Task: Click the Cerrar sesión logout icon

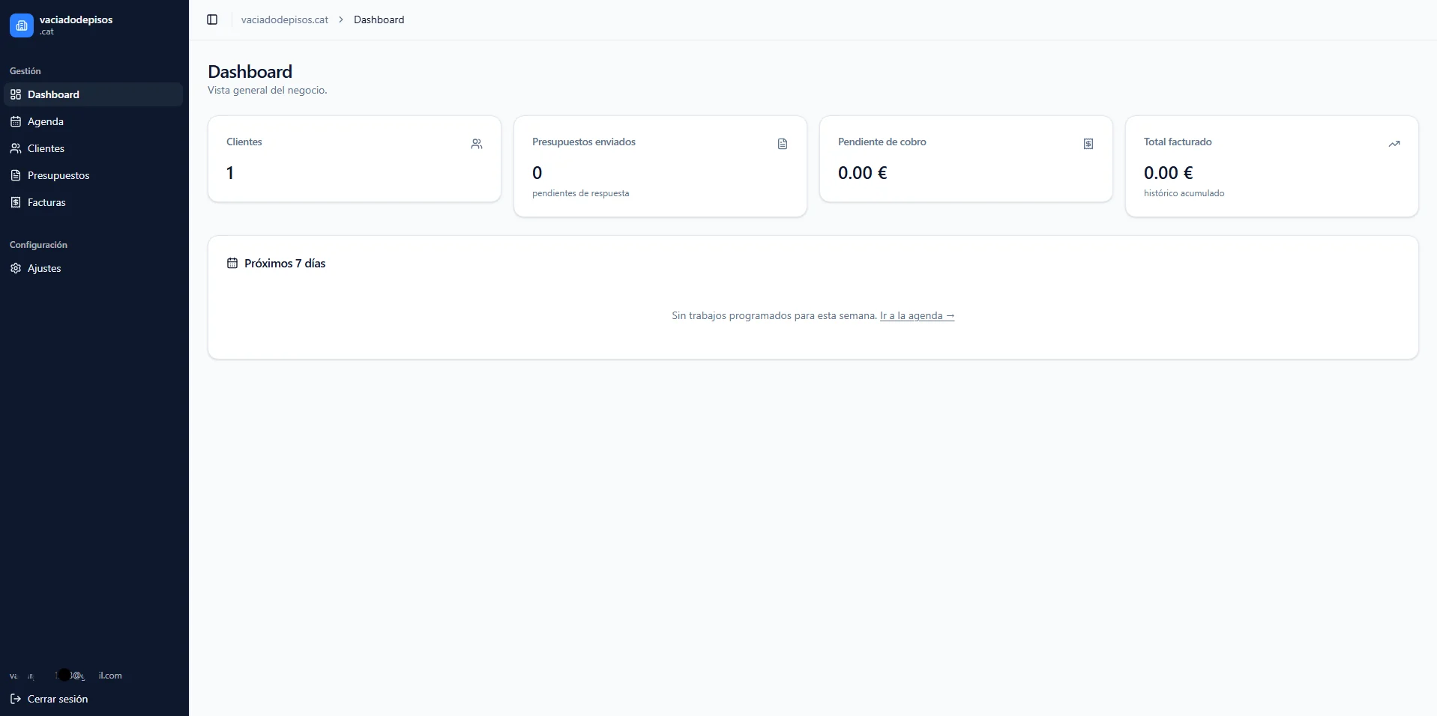Action: (16, 699)
